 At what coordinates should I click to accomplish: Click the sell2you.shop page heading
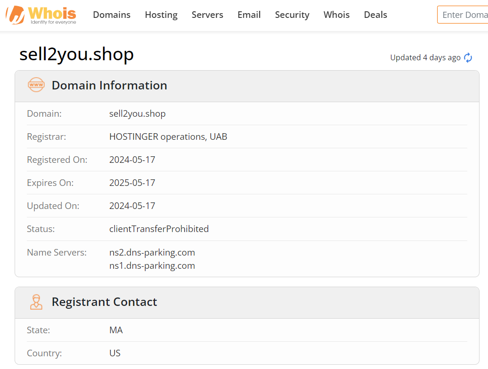(77, 55)
